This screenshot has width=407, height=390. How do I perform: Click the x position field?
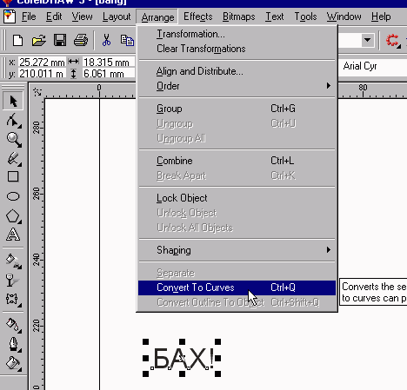(x=42, y=62)
